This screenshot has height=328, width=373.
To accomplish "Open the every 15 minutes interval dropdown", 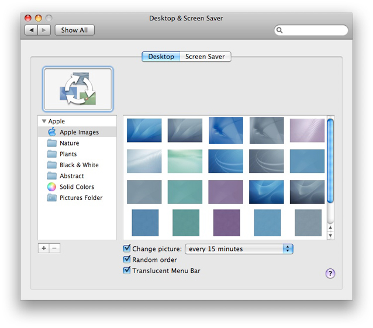I will [239, 249].
